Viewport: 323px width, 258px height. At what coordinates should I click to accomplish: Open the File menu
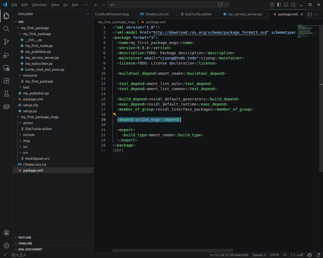click(14, 5)
